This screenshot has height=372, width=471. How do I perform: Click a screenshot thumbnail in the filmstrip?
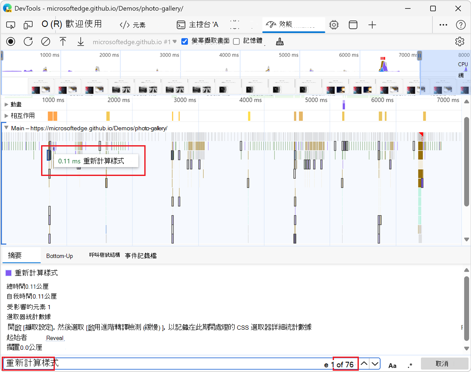(41, 87)
